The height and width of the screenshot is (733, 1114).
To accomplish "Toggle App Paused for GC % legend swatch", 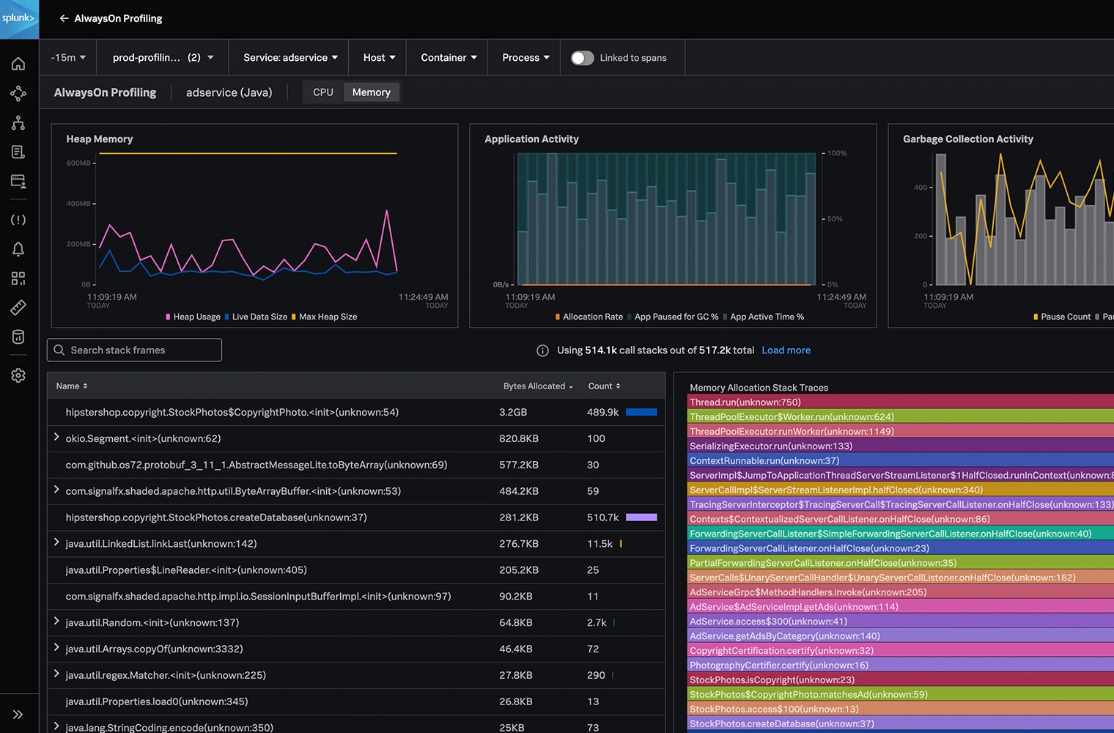I will pos(629,317).
